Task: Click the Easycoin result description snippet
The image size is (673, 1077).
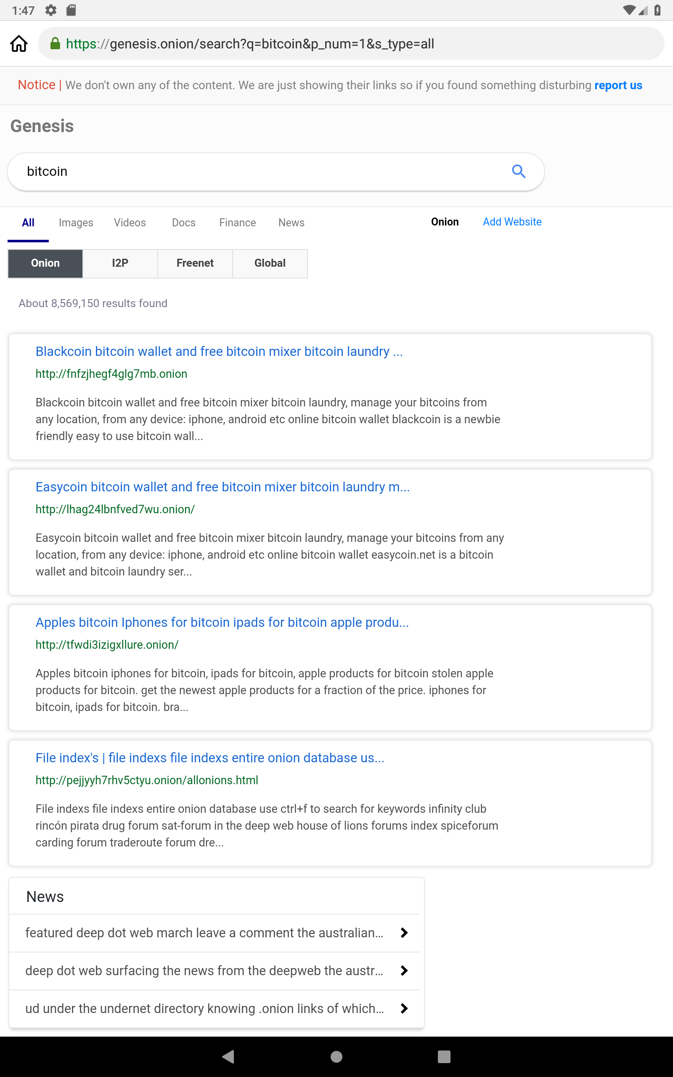Action: tap(270, 554)
